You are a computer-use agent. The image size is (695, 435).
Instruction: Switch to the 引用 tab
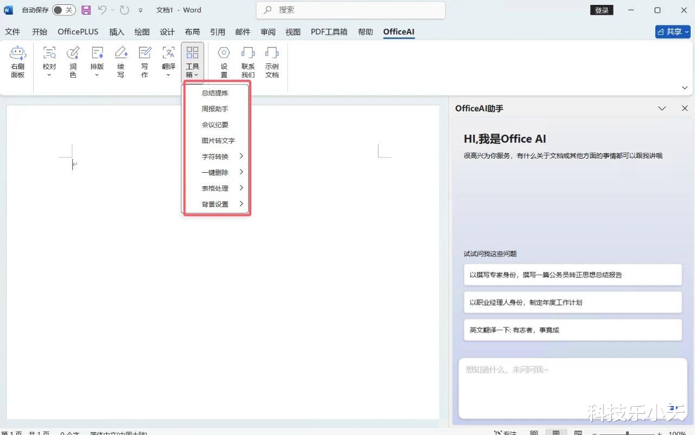(218, 31)
